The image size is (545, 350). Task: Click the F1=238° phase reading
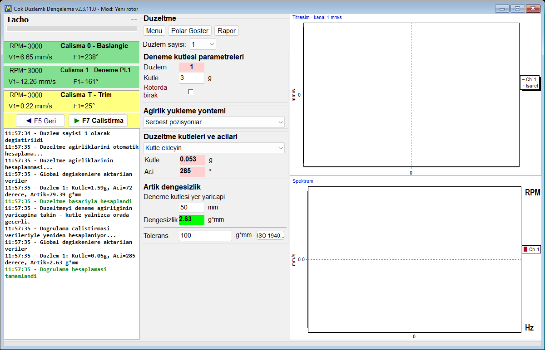pyautogui.click(x=86, y=57)
